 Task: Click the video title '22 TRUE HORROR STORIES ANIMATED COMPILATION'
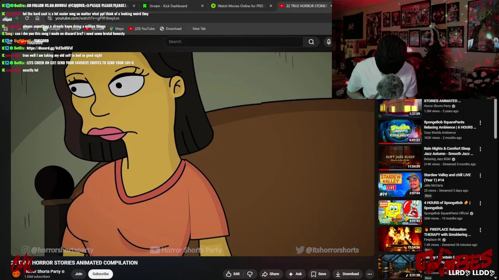[x=74, y=263]
